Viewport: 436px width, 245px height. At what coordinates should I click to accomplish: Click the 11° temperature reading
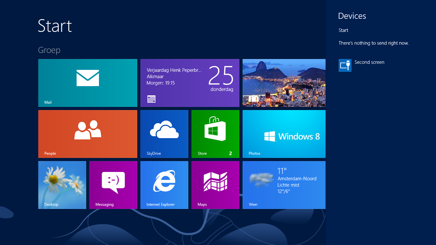[x=282, y=171]
